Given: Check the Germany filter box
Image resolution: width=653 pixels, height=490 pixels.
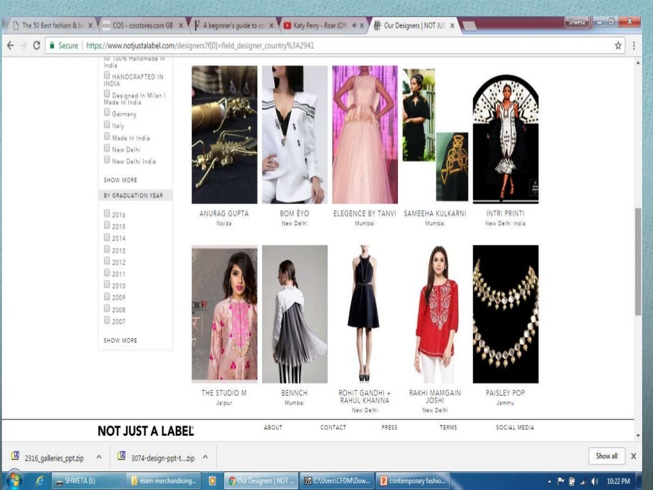Looking at the screenshot, I should 107,112.
